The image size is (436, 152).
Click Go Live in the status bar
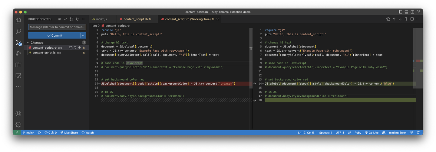[372, 133]
